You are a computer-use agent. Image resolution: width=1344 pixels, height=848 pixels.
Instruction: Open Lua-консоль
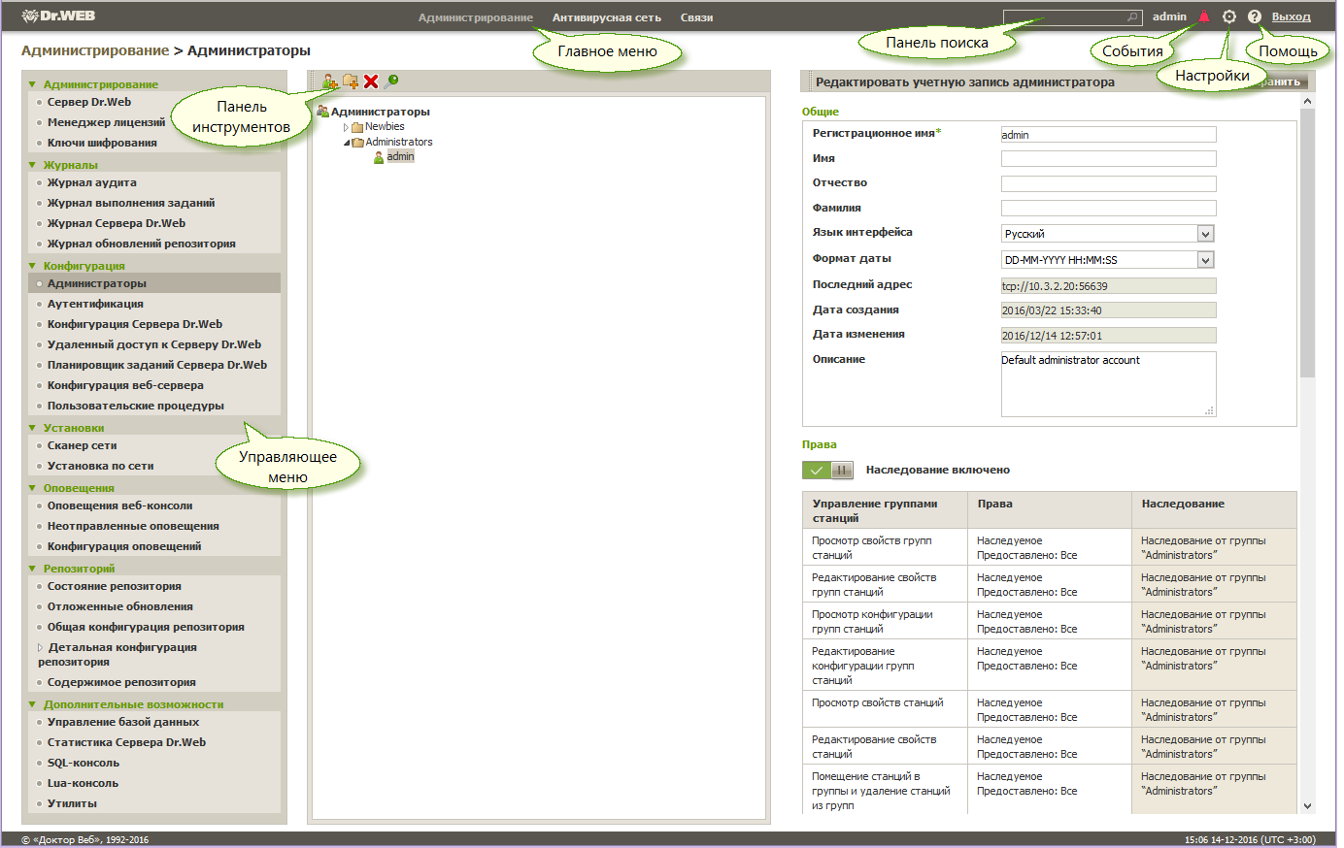pos(83,783)
